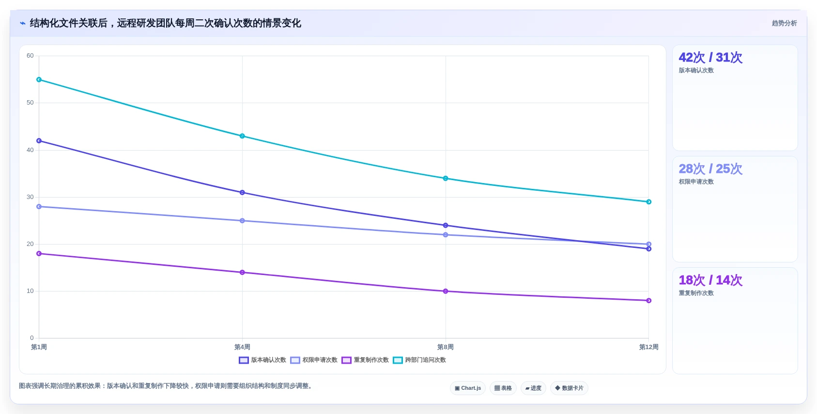Click the 版本确认次数 data point at 第4周
This screenshot has width=817, height=414.
(242, 193)
